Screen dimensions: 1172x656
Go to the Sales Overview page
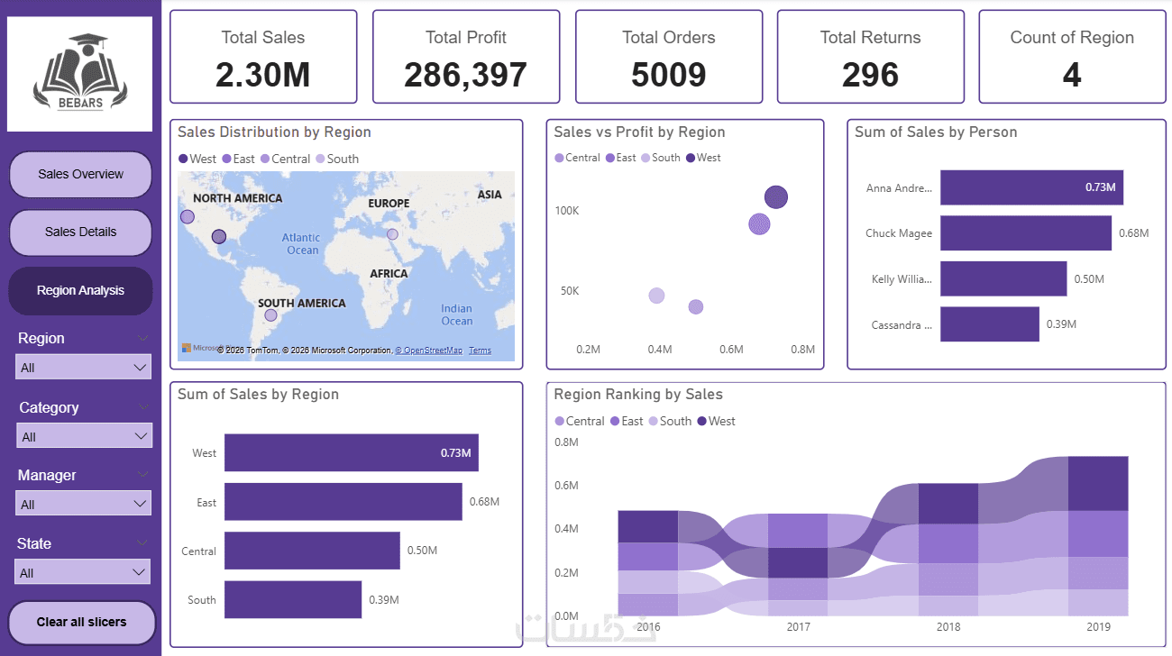tap(80, 174)
